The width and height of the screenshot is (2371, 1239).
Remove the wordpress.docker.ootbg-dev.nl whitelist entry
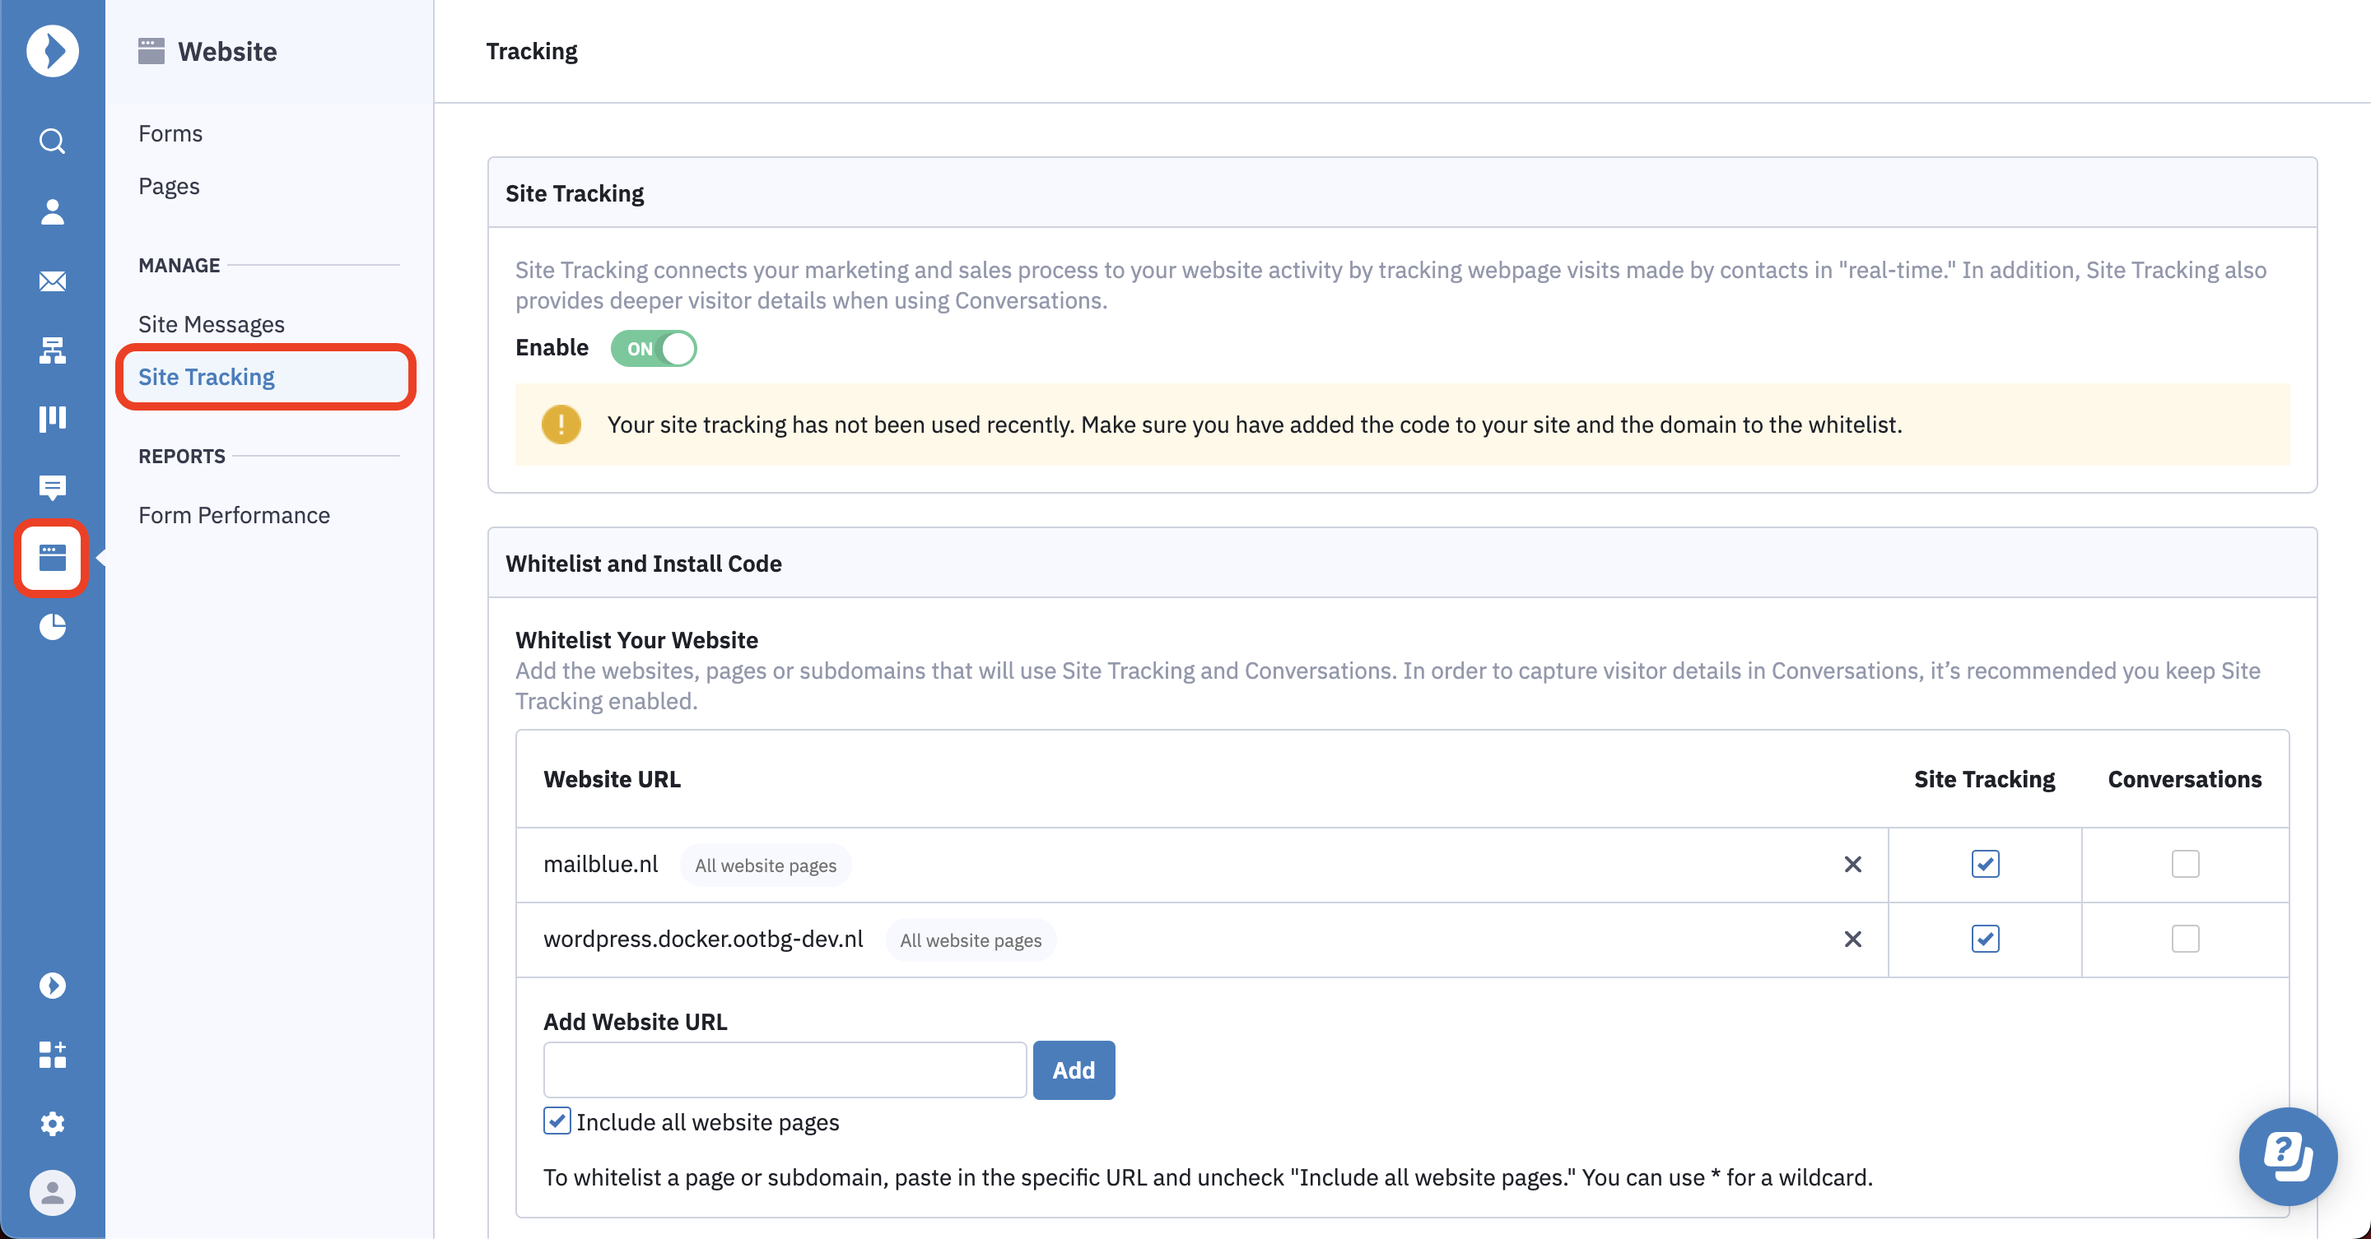point(1853,940)
